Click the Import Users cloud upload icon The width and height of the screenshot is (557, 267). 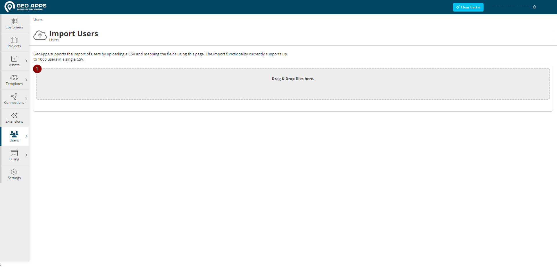click(40, 35)
